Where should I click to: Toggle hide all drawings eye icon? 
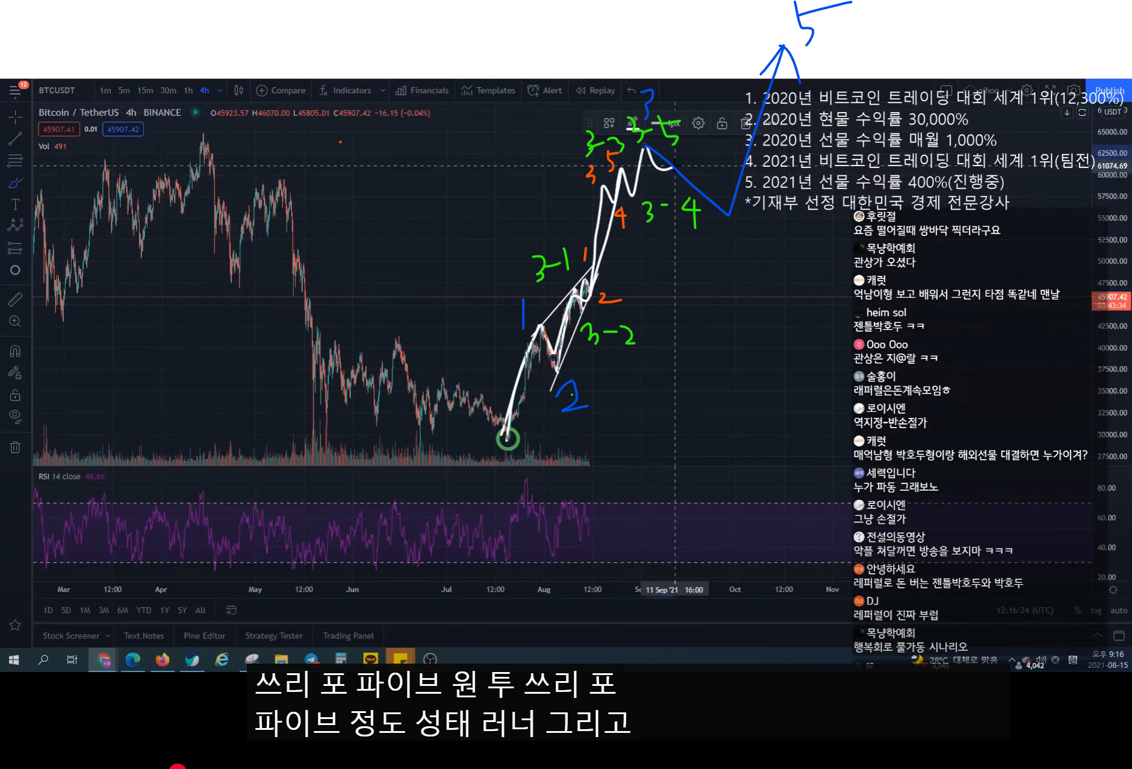pos(15,417)
